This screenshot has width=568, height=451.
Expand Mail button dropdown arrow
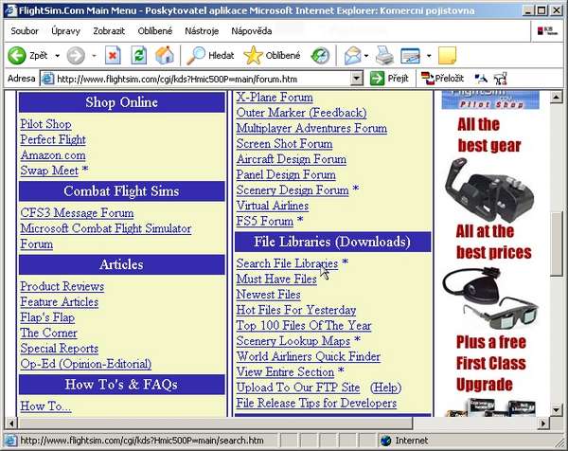366,56
